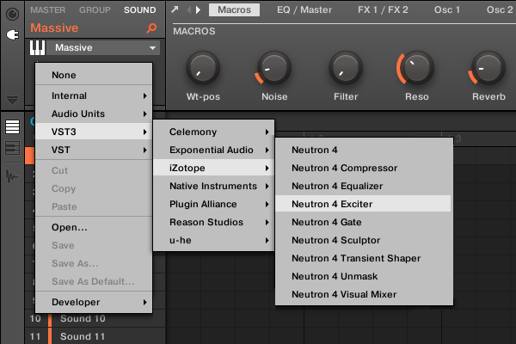The image size is (516, 344).
Task: Select the plug-in icon in sidebar
Action: pyautogui.click(x=13, y=34)
